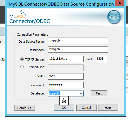Image resolution: width=128 pixels, height=120 pixels.
Task: Select the TCP/IP Server radio button
Action: 22,59
